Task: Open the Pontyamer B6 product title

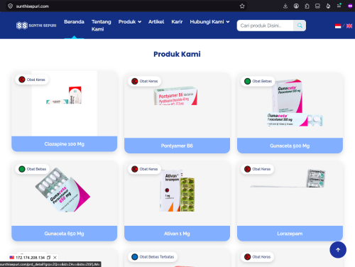Action: point(177,146)
